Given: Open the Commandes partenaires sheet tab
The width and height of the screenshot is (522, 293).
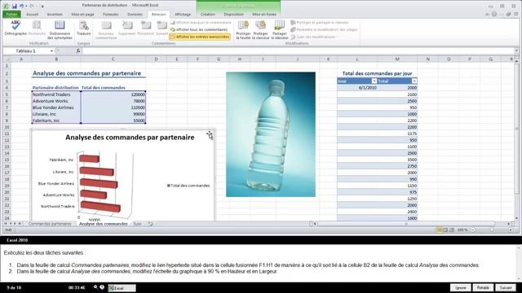Looking at the screenshot, I should [50, 224].
